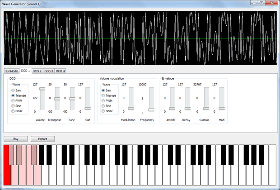Click the DCO Volume slider handle

[42, 89]
